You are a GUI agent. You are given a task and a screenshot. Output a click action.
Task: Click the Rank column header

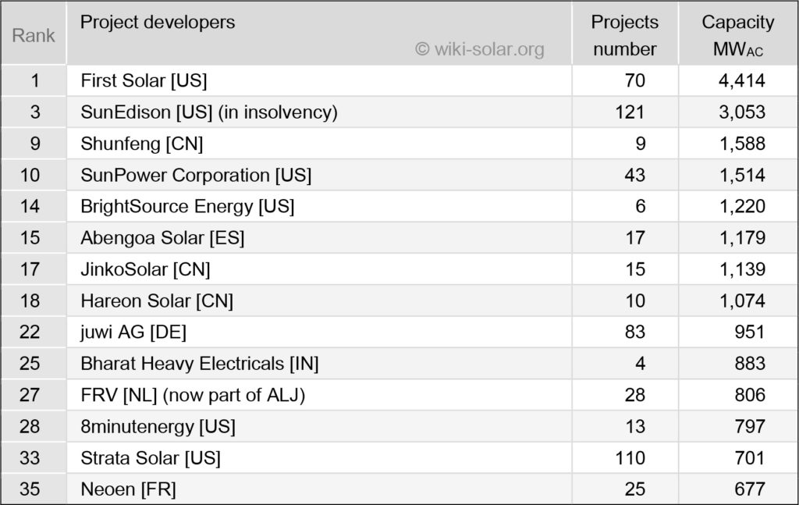click(34, 36)
